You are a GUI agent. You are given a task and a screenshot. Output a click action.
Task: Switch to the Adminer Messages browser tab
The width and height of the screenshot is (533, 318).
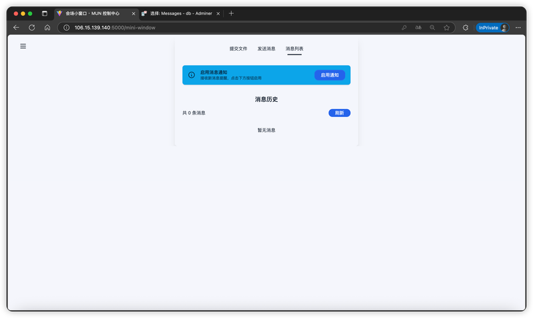click(181, 13)
